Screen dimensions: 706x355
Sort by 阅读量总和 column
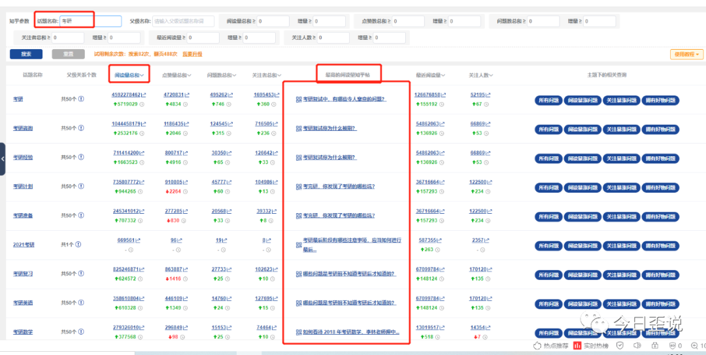[129, 75]
